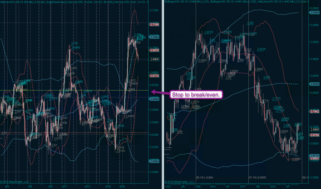The image size is (321, 189).
Task: Click the 2.7084 blue price marker in left chart
Action: click(154, 37)
